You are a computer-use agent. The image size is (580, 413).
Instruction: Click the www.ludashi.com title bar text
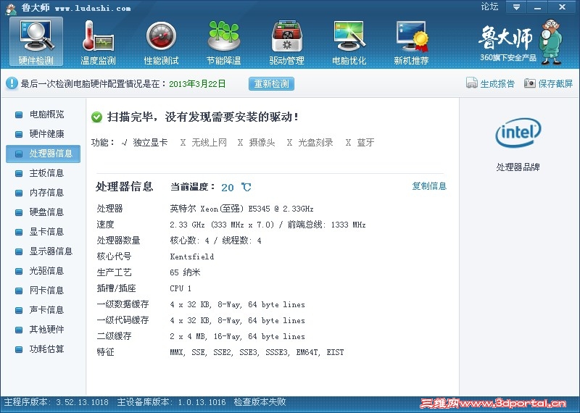(x=93, y=8)
